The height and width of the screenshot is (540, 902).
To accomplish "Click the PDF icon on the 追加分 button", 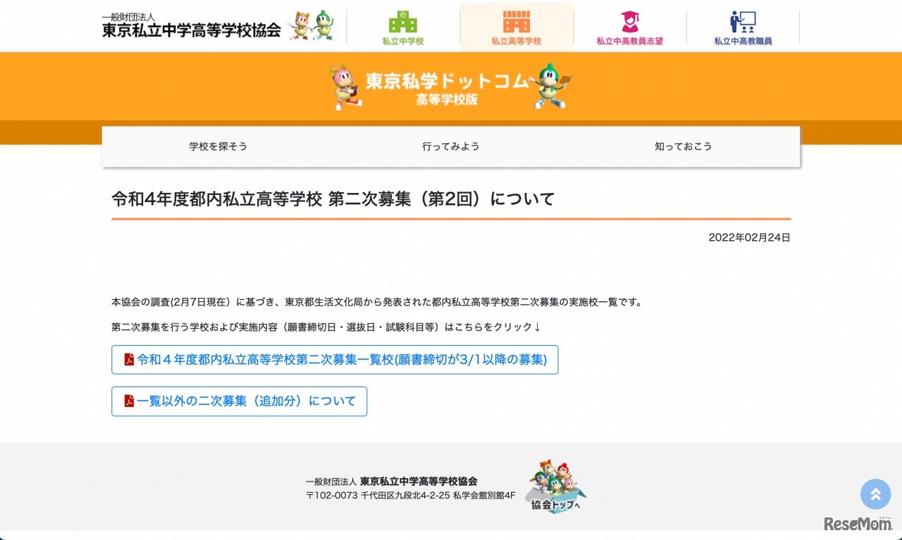I will [x=129, y=401].
